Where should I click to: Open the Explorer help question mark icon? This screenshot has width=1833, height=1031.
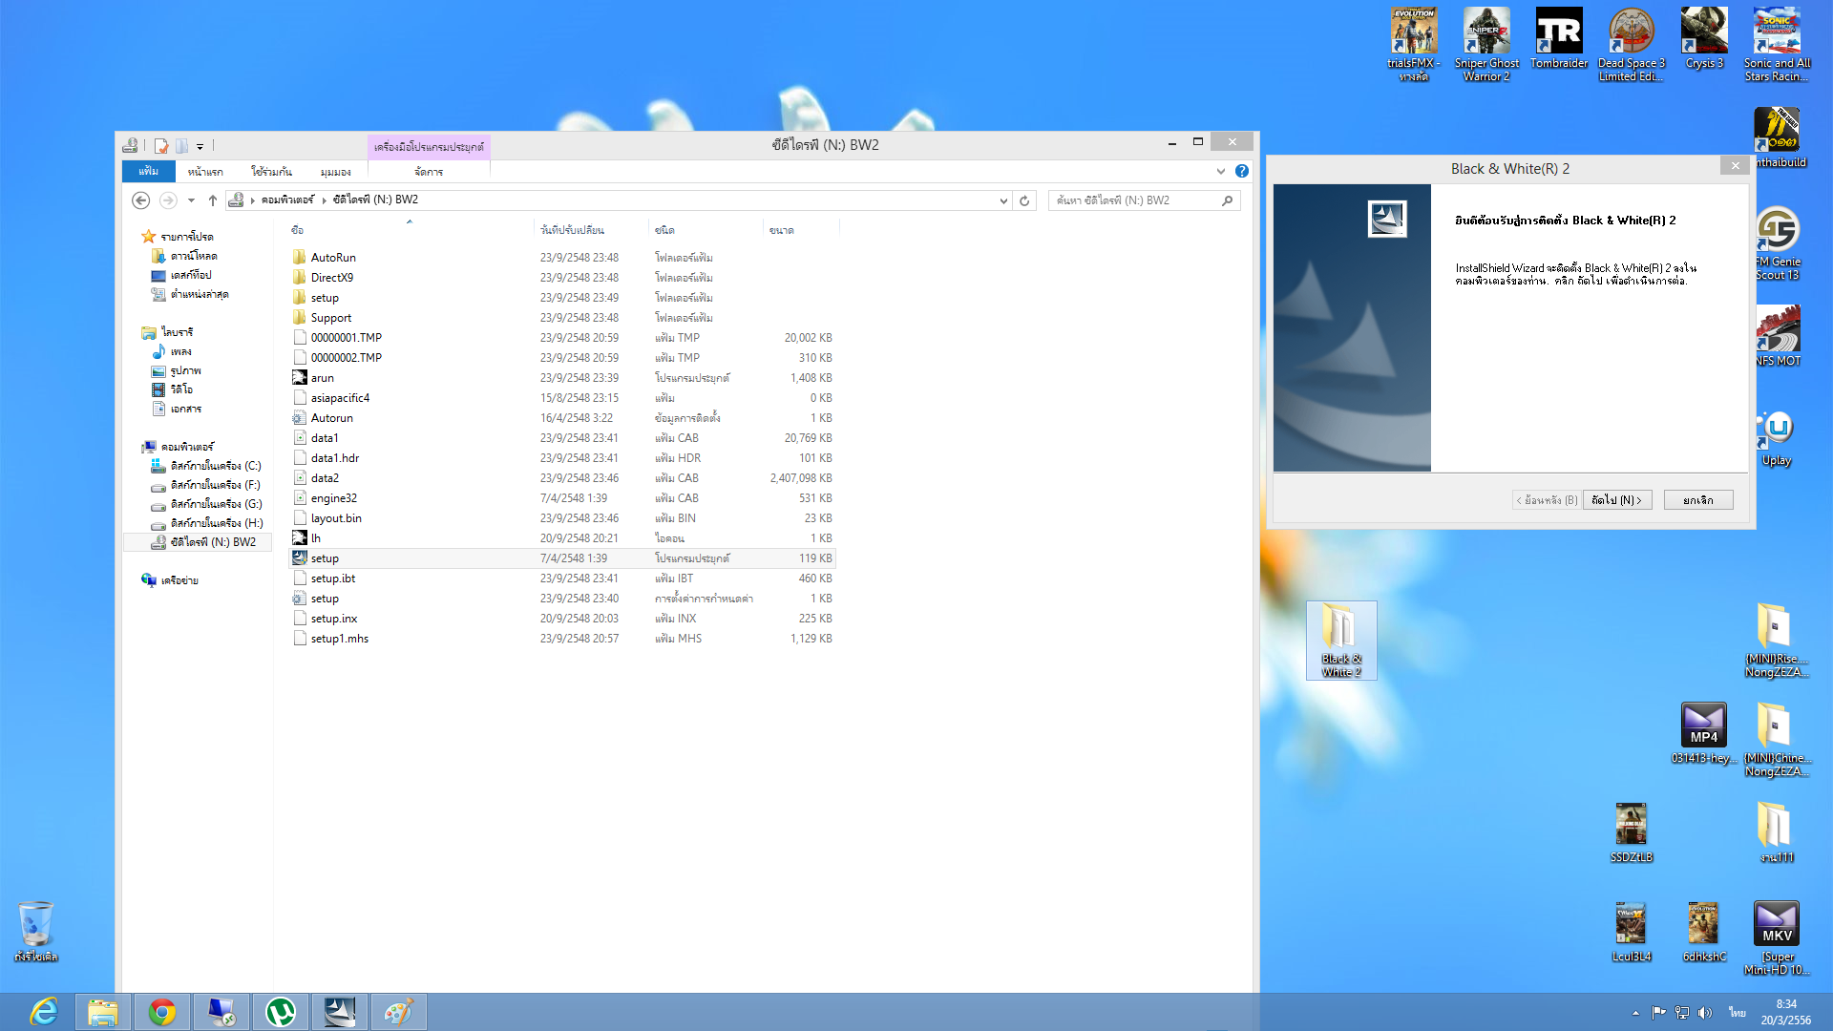[x=1241, y=172]
